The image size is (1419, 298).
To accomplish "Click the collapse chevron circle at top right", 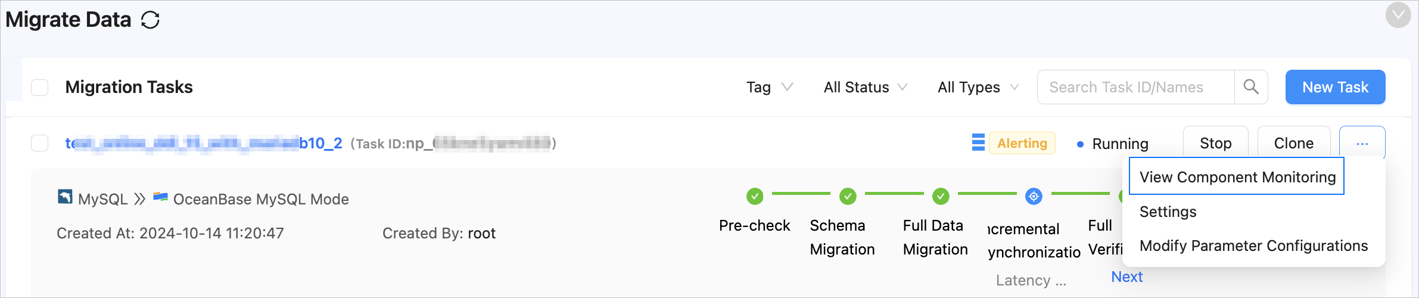I will coord(1398,15).
